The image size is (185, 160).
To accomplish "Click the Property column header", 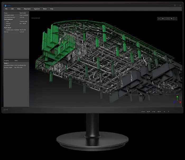I will point(7,61).
